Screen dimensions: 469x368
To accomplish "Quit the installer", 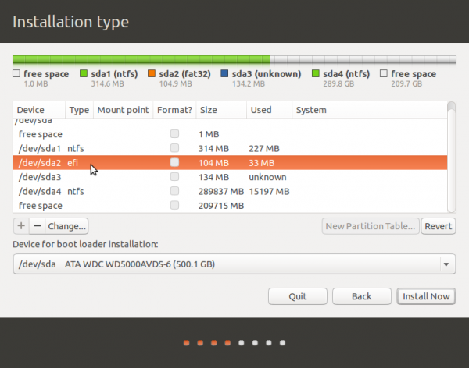I will coord(297,296).
